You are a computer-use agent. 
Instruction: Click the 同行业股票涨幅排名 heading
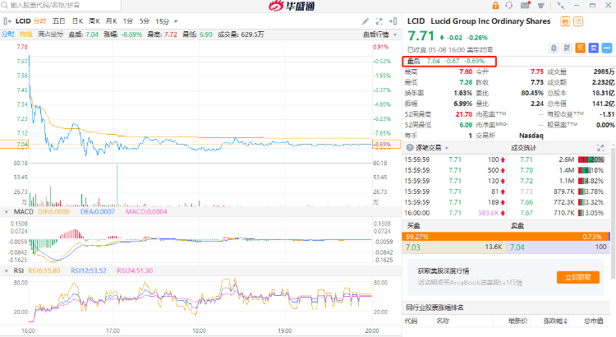point(434,308)
